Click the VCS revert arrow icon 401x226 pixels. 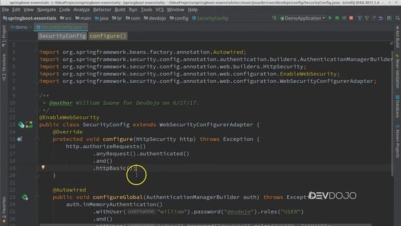tap(381, 18)
